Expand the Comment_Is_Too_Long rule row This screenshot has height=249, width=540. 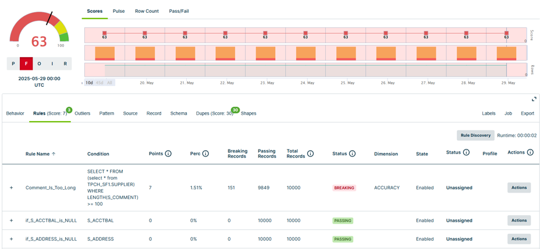pyautogui.click(x=11, y=188)
